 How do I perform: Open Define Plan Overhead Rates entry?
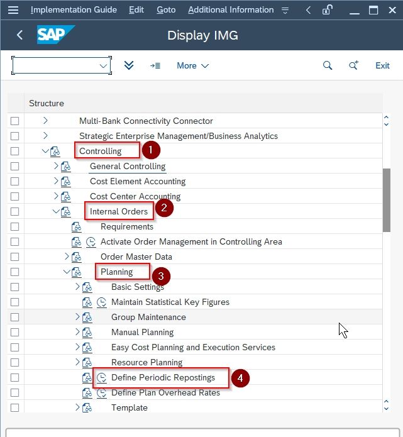tap(165, 393)
